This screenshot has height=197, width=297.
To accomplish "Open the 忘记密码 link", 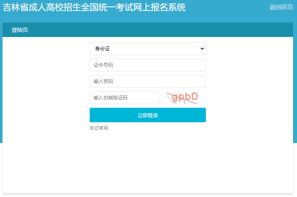I will click(x=99, y=128).
